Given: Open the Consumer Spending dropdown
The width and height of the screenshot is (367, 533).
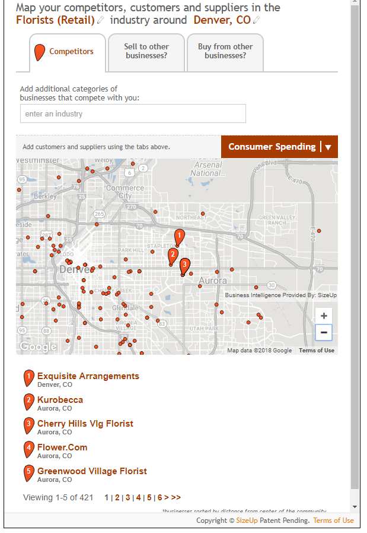Looking at the screenshot, I should (x=279, y=147).
